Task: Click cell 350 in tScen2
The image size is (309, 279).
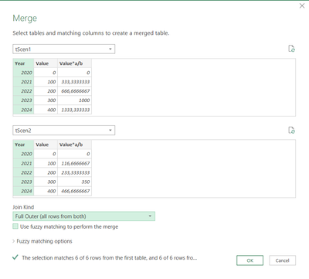Action: pos(74,182)
